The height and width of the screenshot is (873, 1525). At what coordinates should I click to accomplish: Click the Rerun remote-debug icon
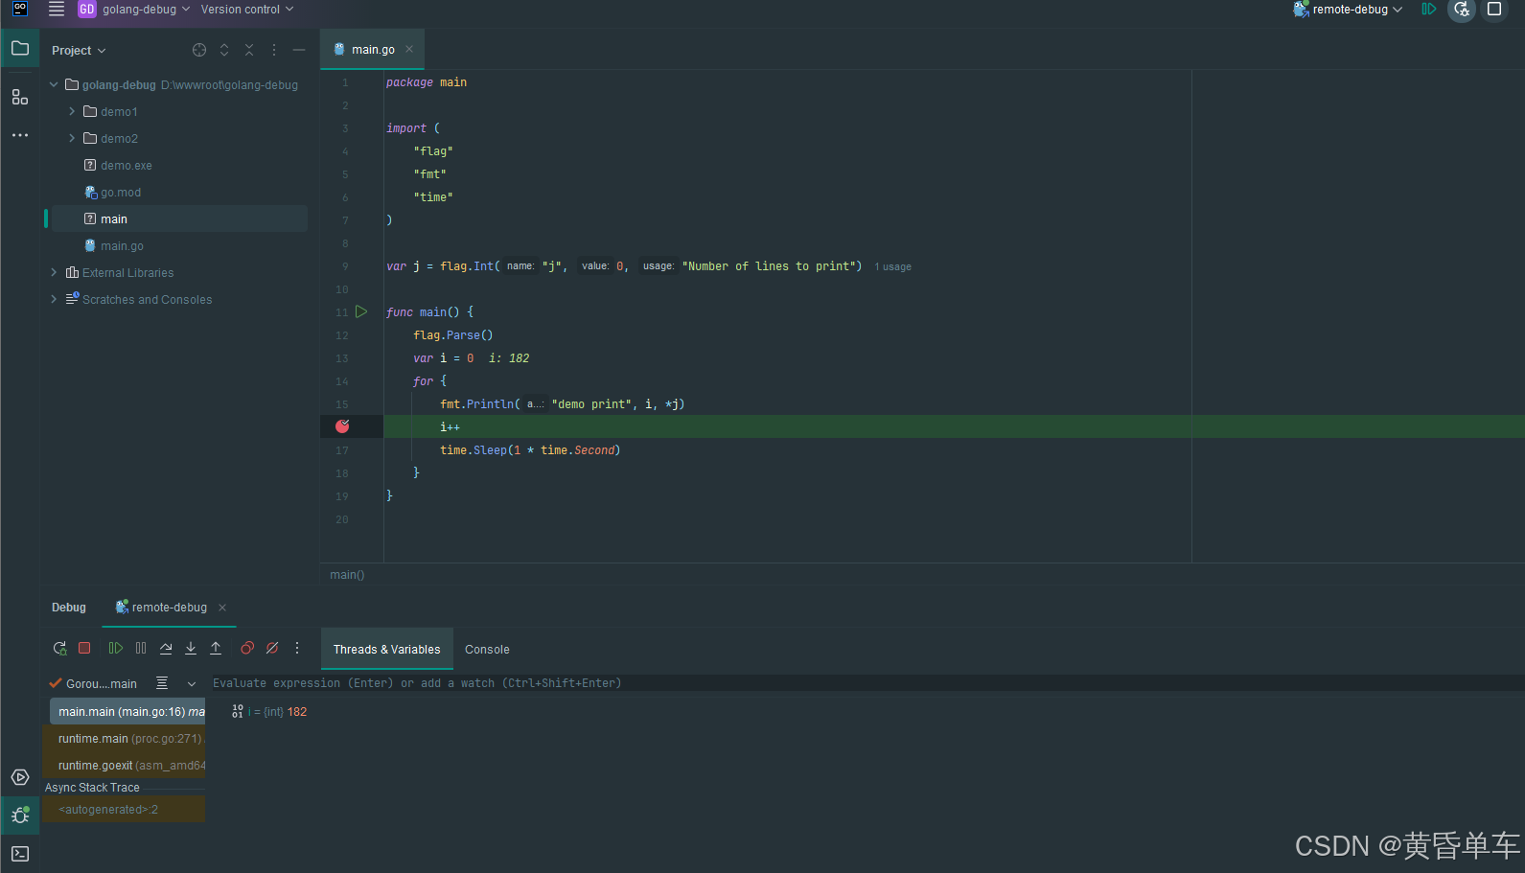tap(59, 649)
